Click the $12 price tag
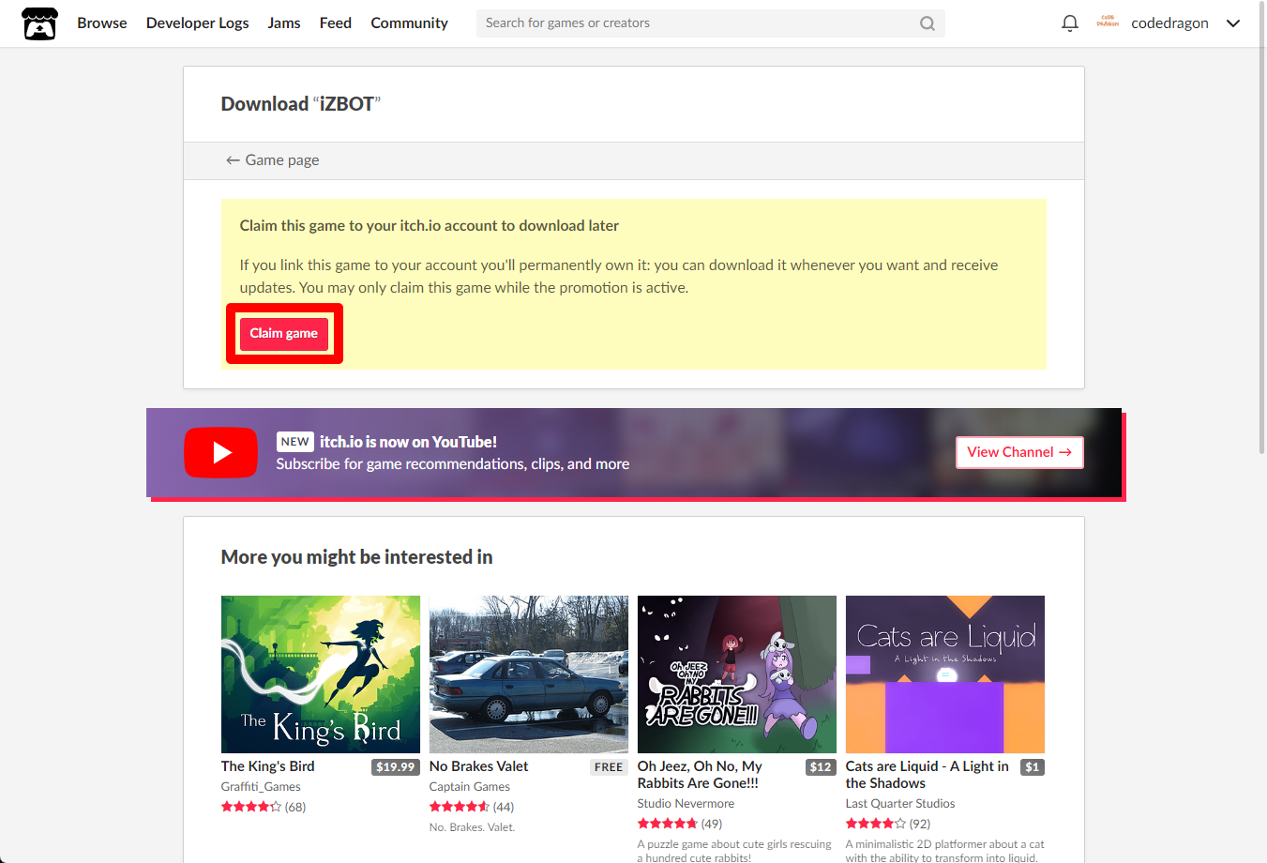 (821, 767)
